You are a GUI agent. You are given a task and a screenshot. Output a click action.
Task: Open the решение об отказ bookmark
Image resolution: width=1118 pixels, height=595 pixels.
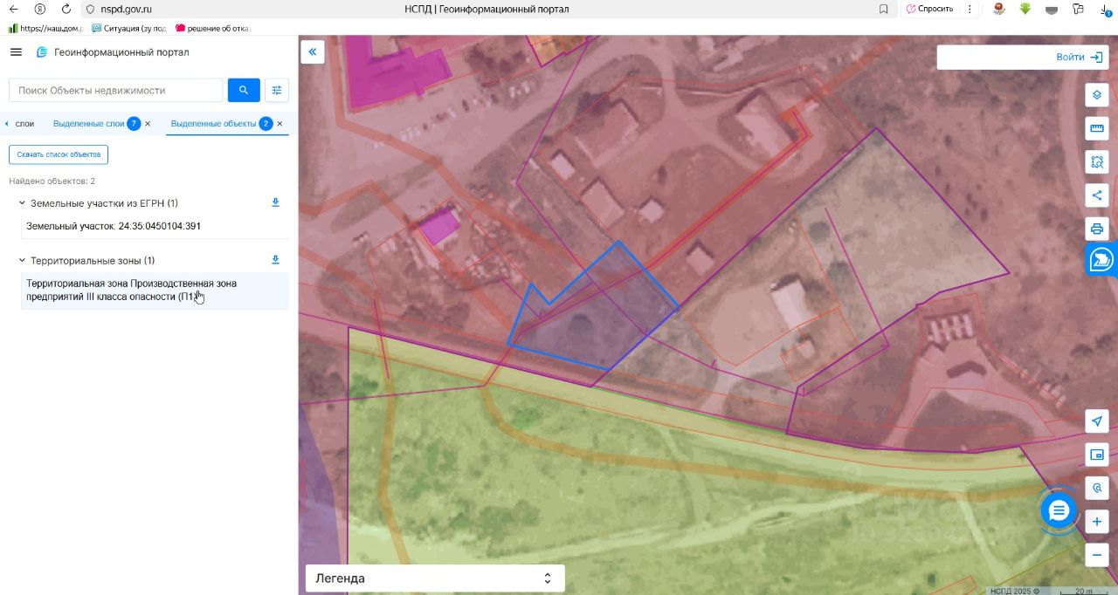tap(214, 28)
